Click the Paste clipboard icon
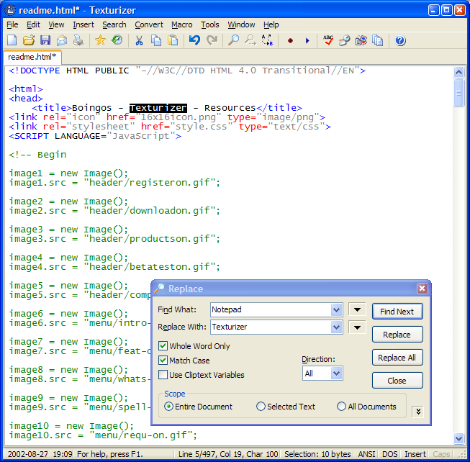Viewport: 470px width, 462px height. tap(173, 40)
